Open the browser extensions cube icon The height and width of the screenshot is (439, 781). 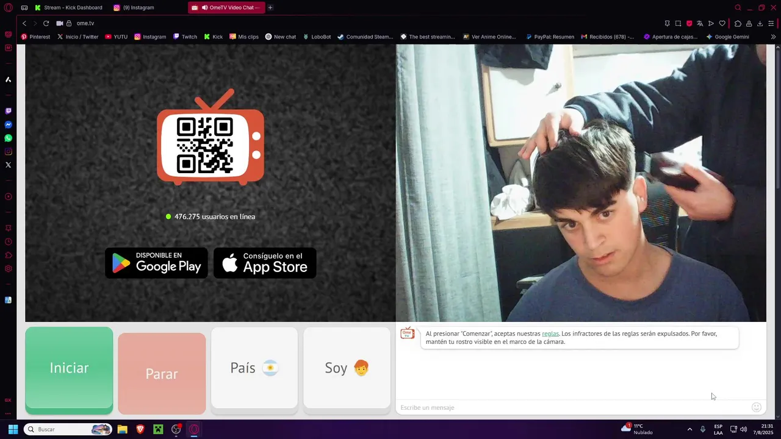[738, 23]
